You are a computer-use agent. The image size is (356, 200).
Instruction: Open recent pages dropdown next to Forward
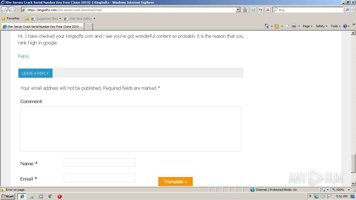[x=18, y=10]
